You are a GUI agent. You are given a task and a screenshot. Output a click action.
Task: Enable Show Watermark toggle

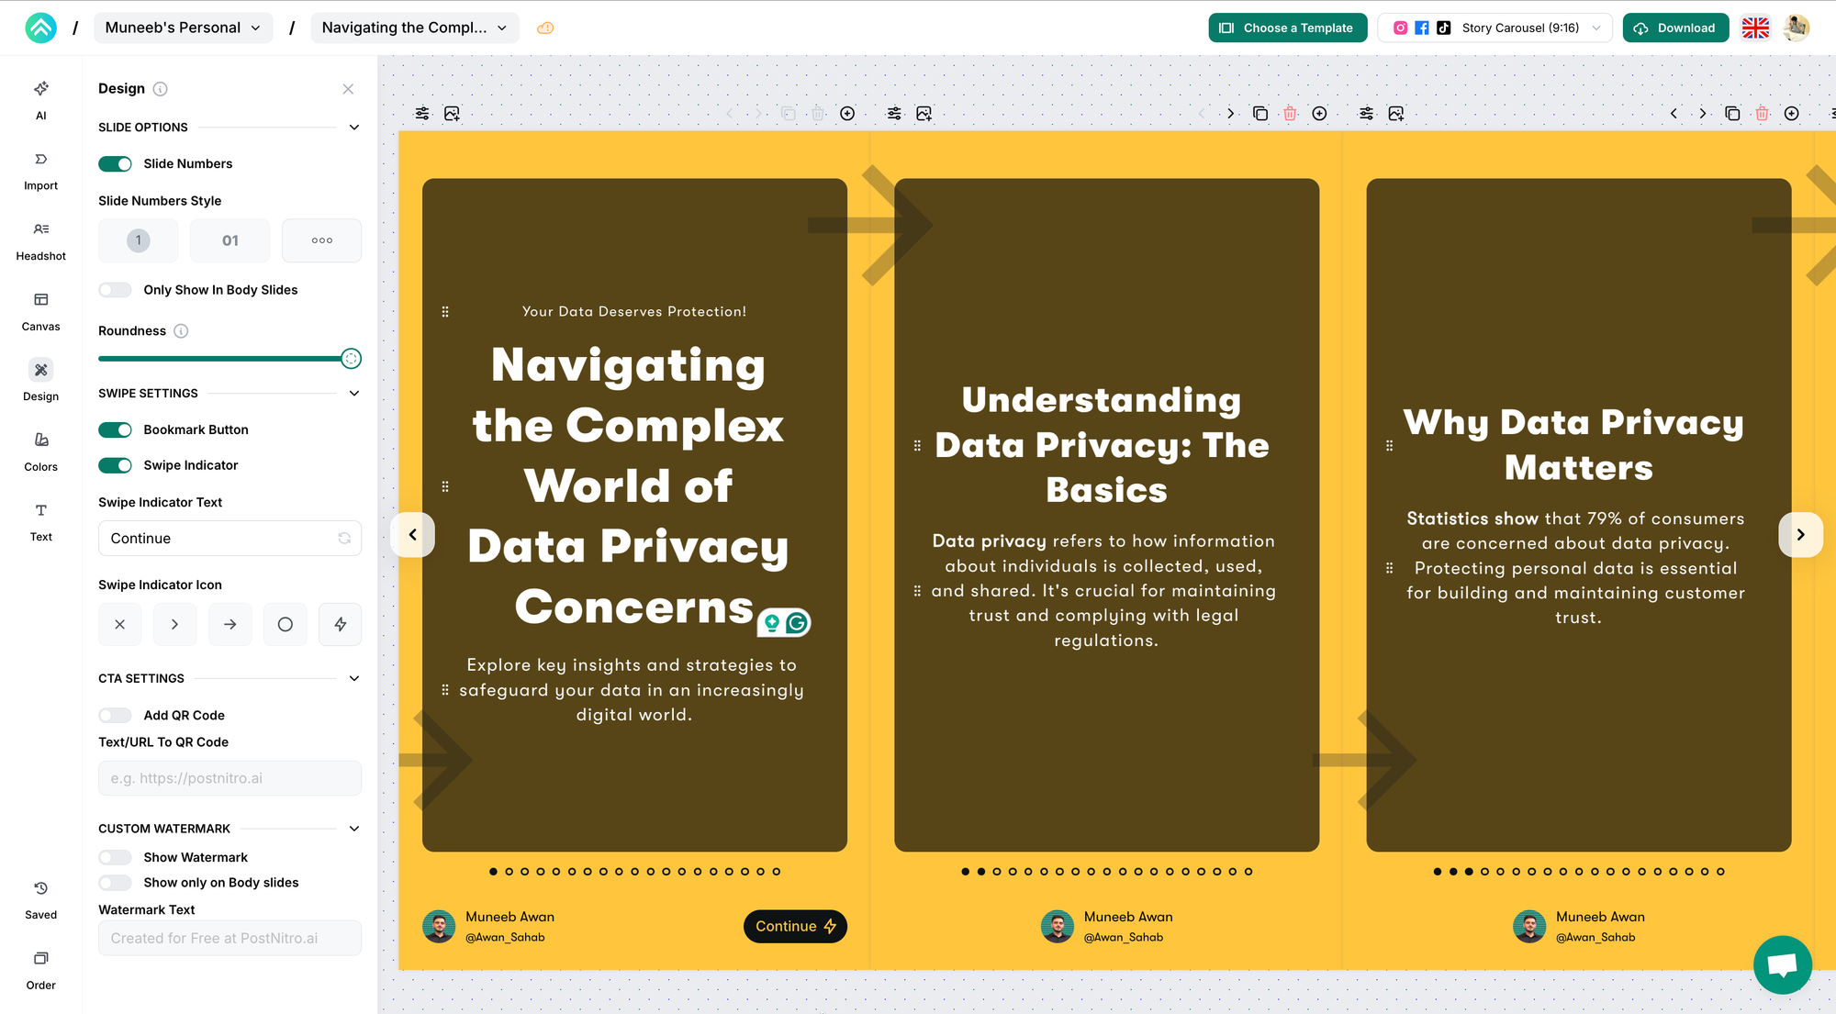(x=115, y=857)
